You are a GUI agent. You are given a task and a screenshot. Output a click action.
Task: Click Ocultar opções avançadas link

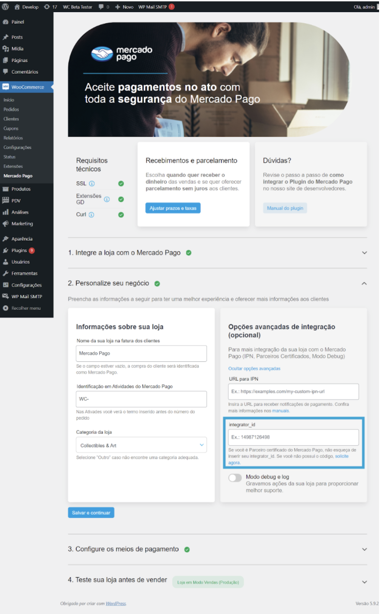pyautogui.click(x=254, y=369)
